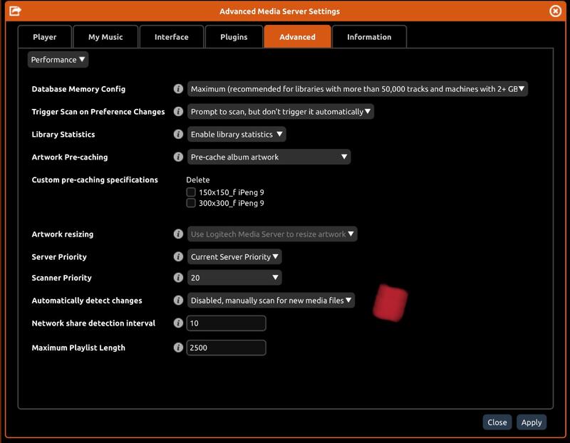Screen dimensions: 570x443
Task: Check the 150x150_f iPeng 9 delete checkbox
Action: pos(191,192)
